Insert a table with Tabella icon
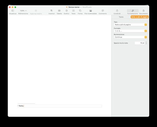 pos(59,11)
